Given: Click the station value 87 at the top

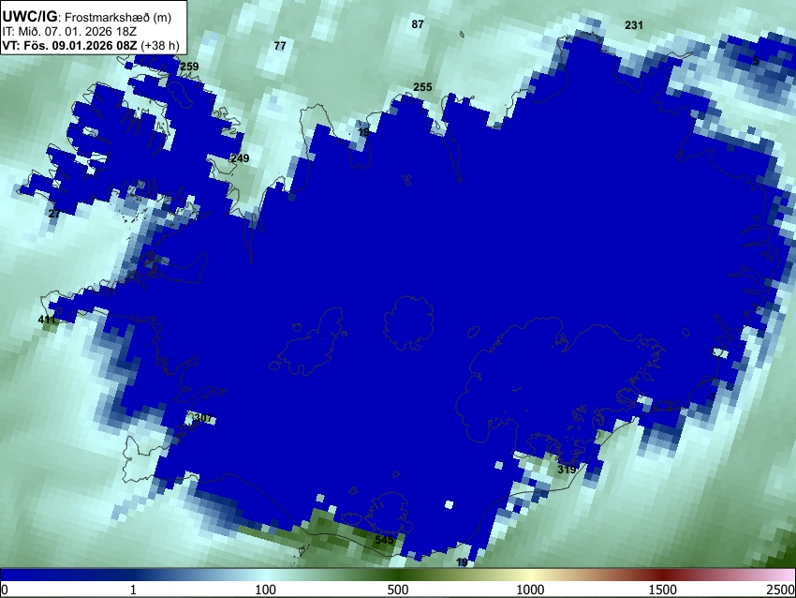Looking at the screenshot, I should (418, 23).
